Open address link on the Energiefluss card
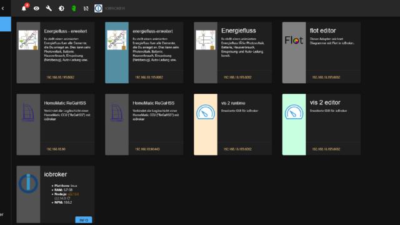Screen dimensions: 400x225 click(237, 77)
